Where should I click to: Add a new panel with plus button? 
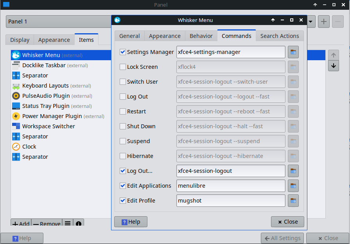tap(324, 22)
